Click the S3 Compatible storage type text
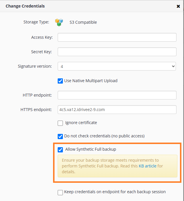Image resolution: width=184 pixels, height=201 pixels. [83, 22]
